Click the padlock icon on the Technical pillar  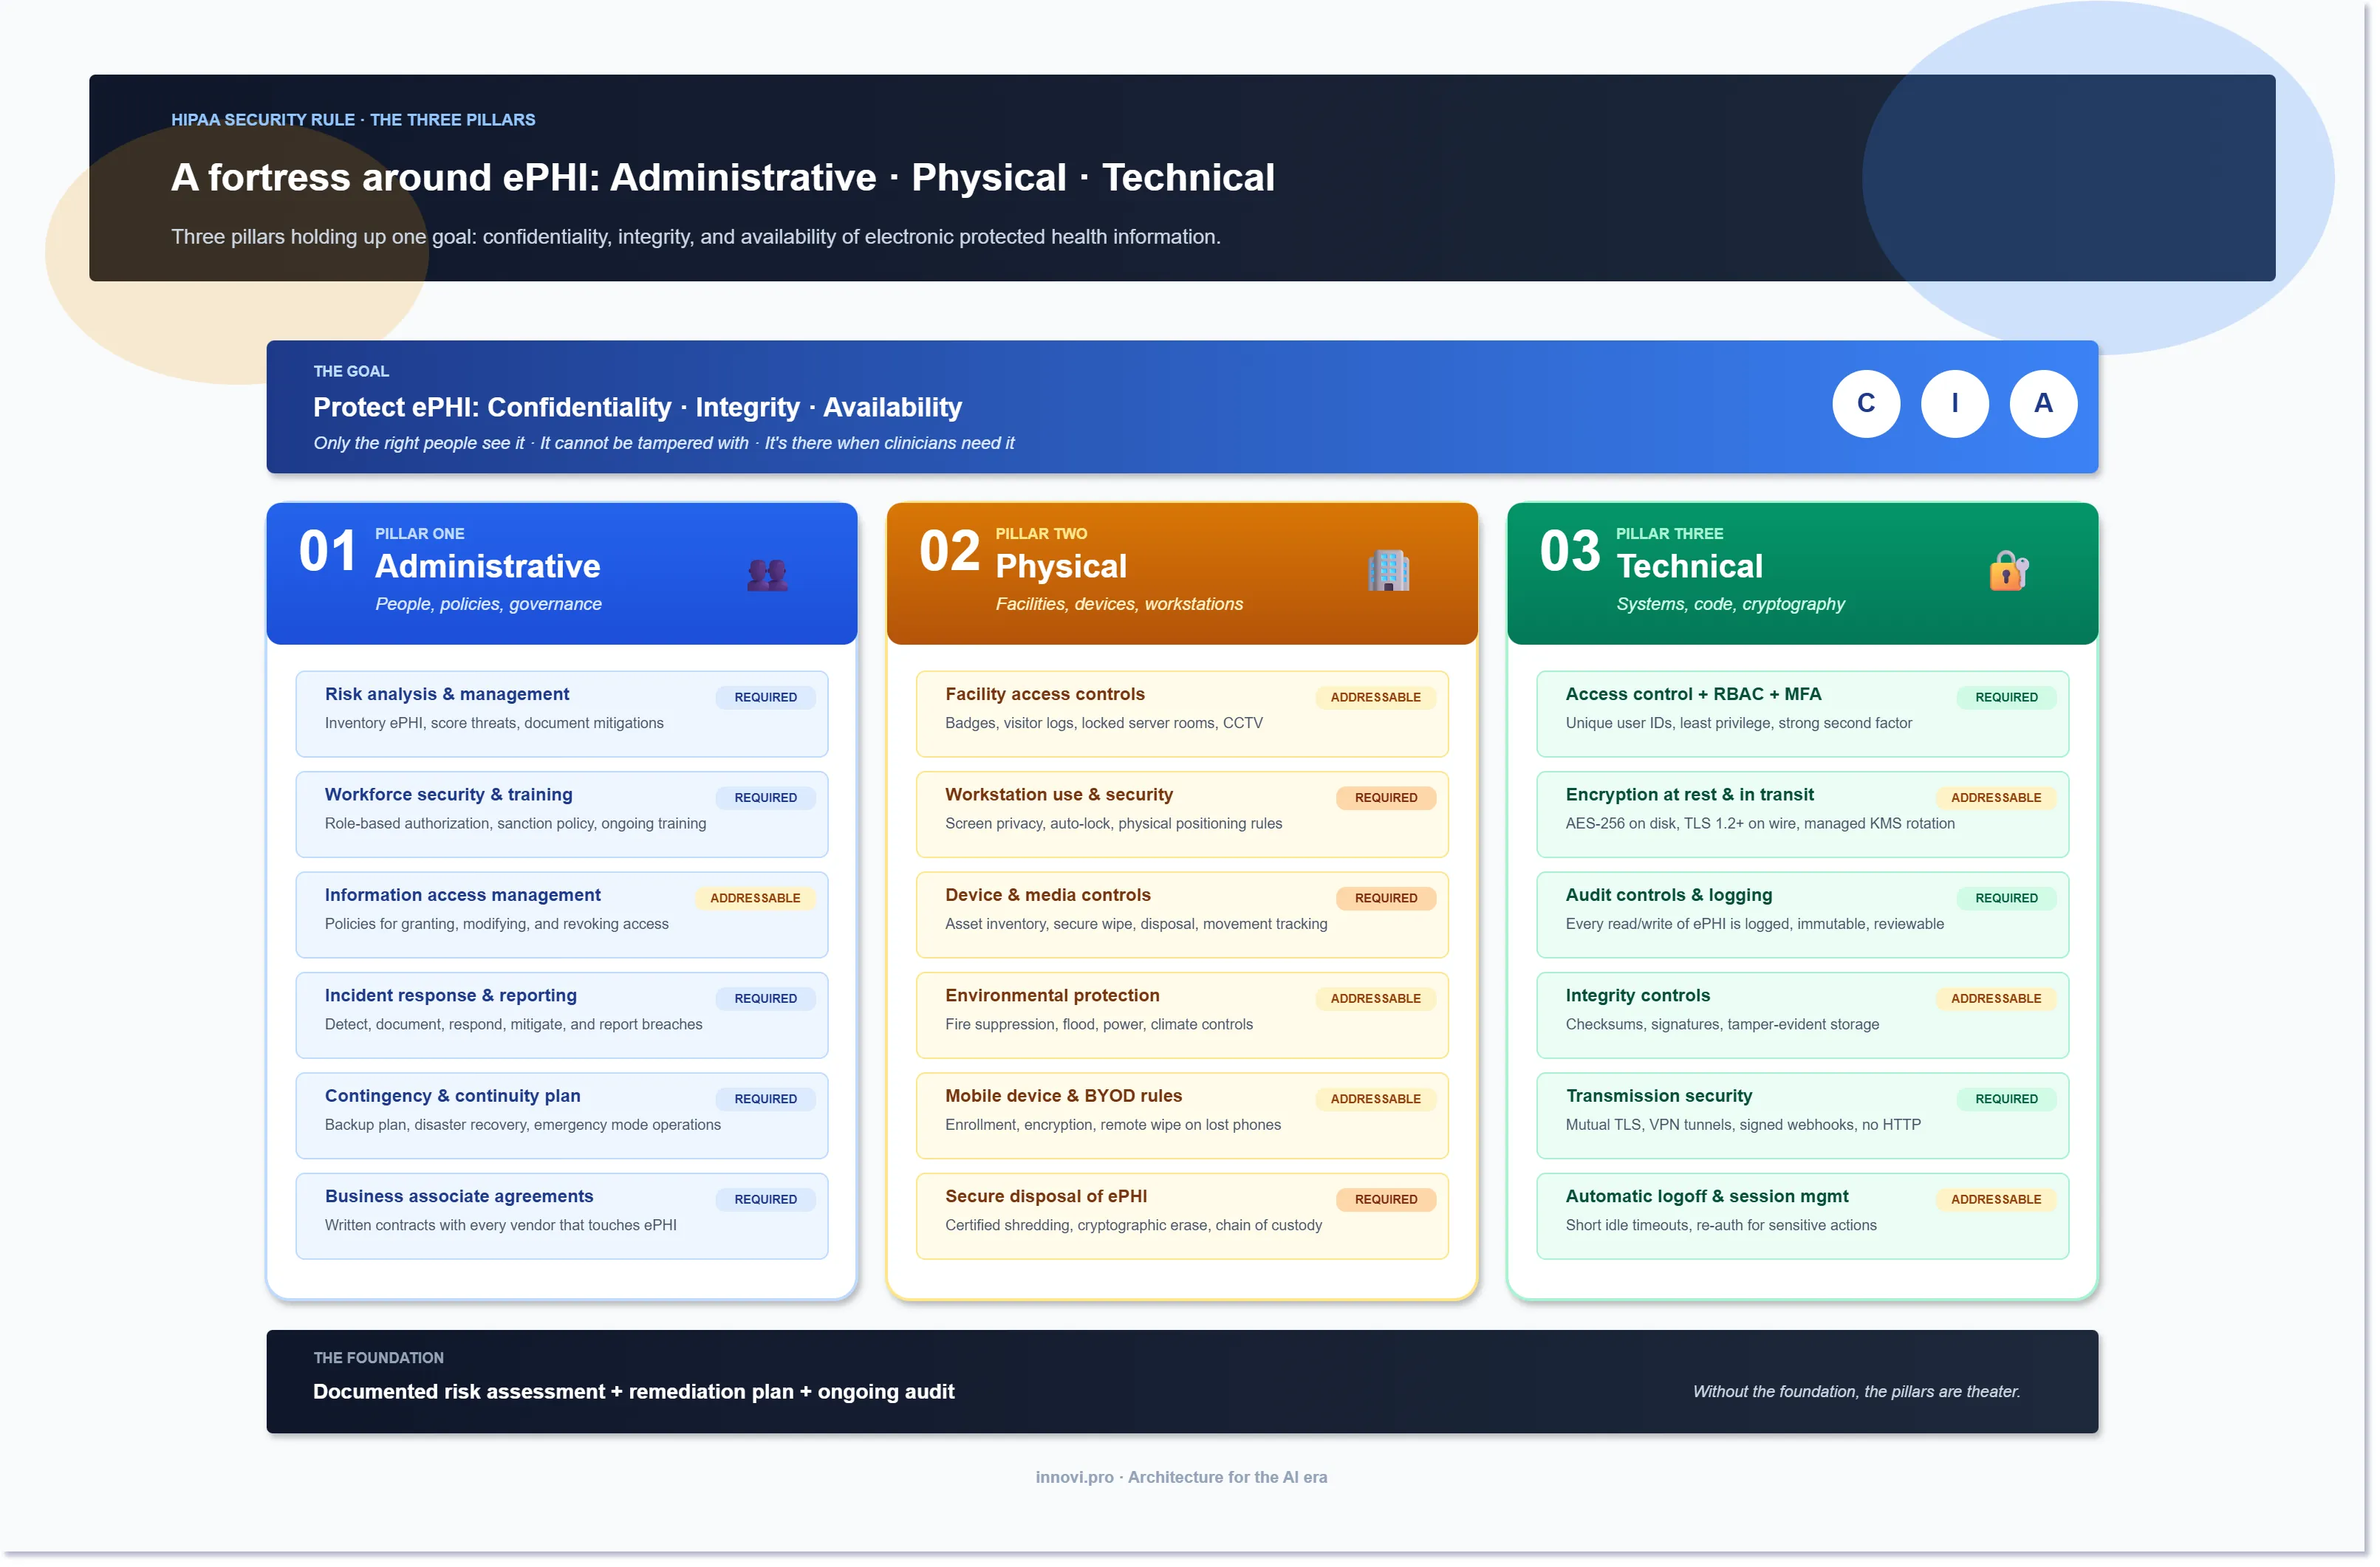coord(2007,572)
